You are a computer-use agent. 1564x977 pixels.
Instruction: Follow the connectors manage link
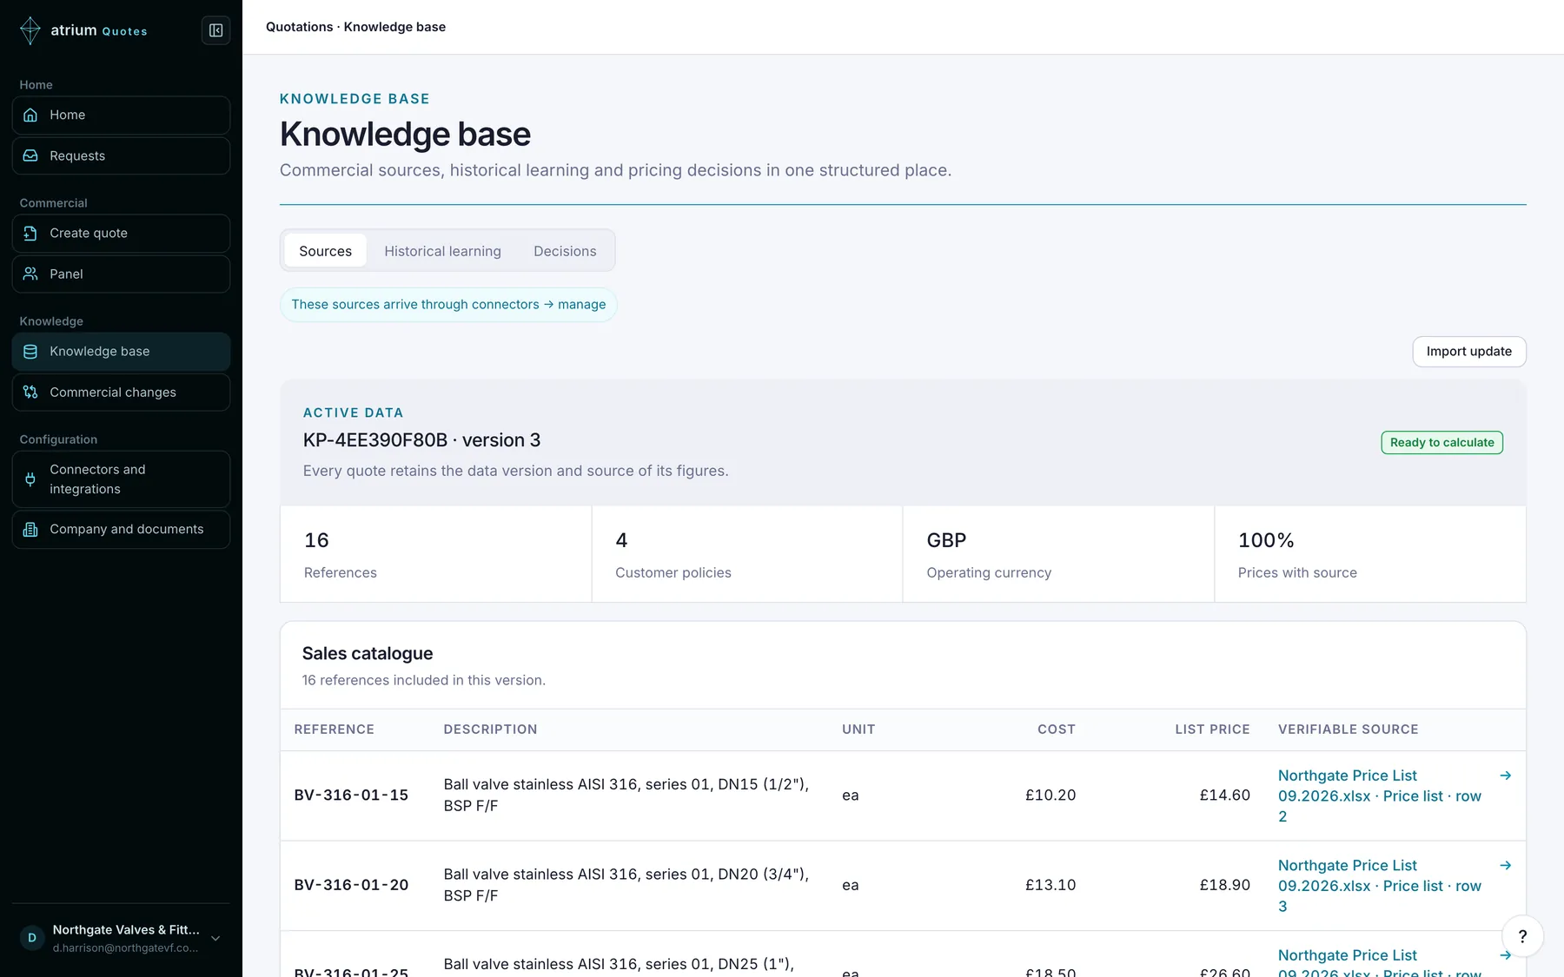[448, 305]
